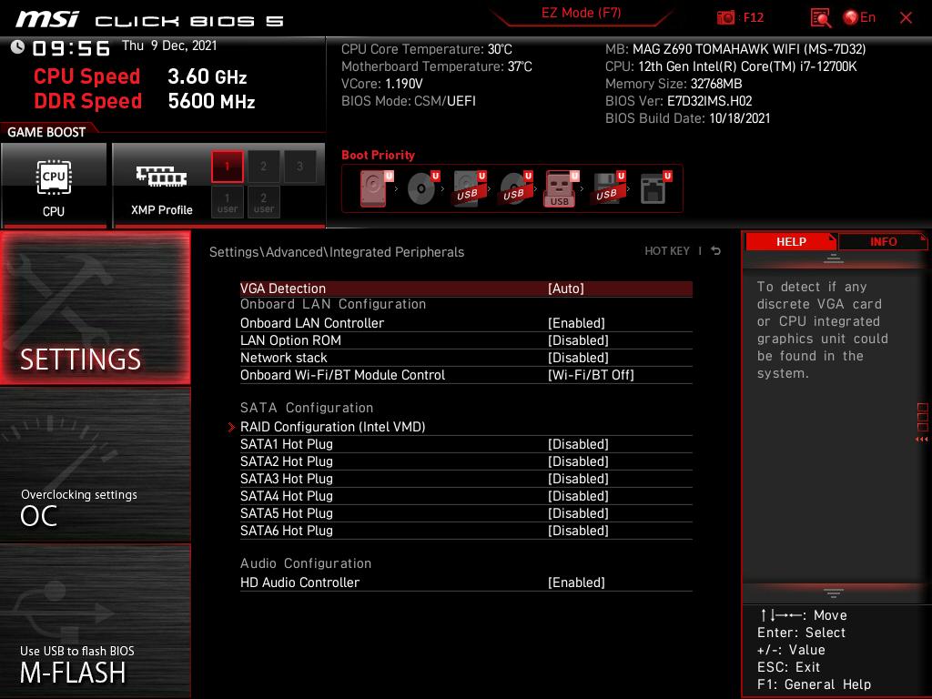Select XMP profile 2

(x=263, y=167)
